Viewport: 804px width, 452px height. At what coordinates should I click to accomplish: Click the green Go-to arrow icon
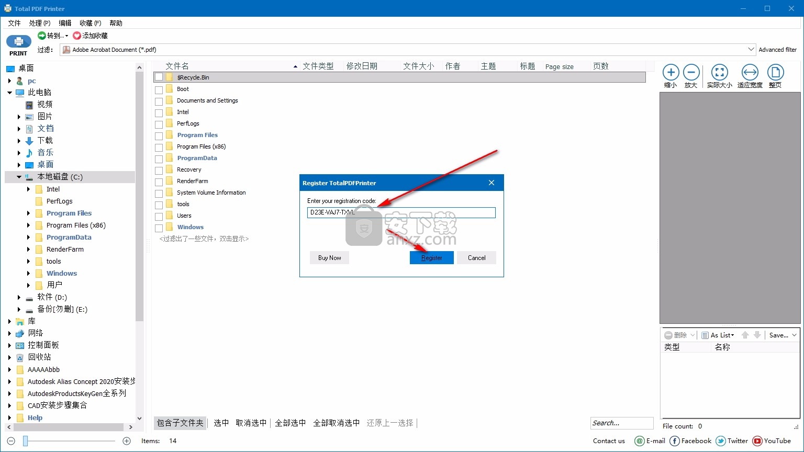[x=42, y=36]
